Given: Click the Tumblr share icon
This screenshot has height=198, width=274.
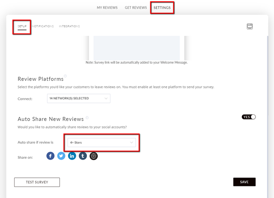Looking at the screenshot, I should pyautogui.click(x=83, y=156).
